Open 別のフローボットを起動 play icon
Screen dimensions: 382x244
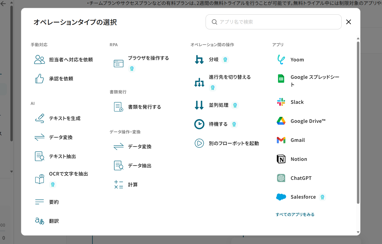pos(199,143)
